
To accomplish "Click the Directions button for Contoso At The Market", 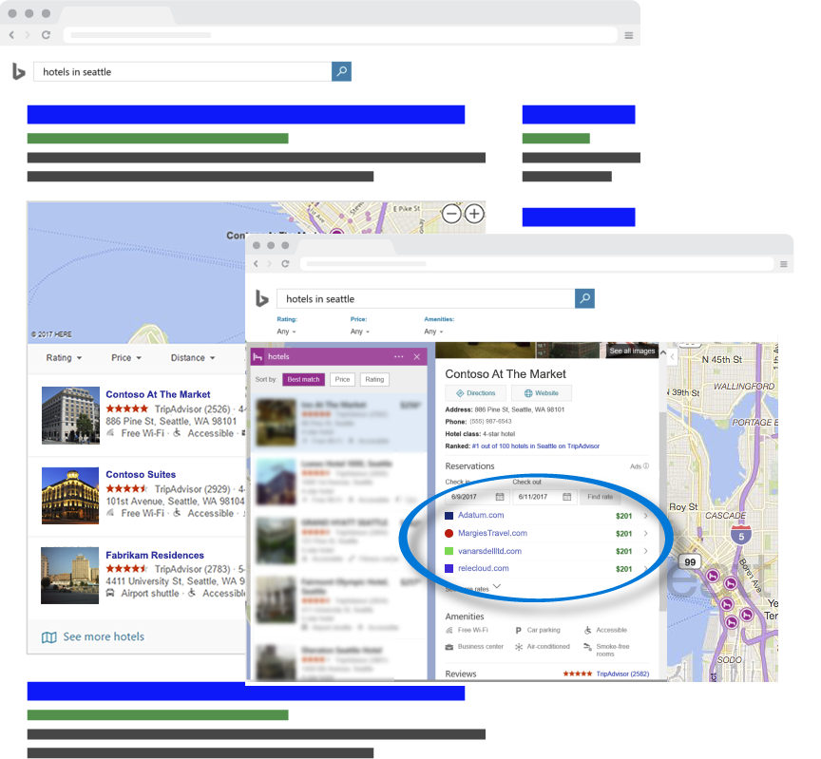I will coord(475,392).
